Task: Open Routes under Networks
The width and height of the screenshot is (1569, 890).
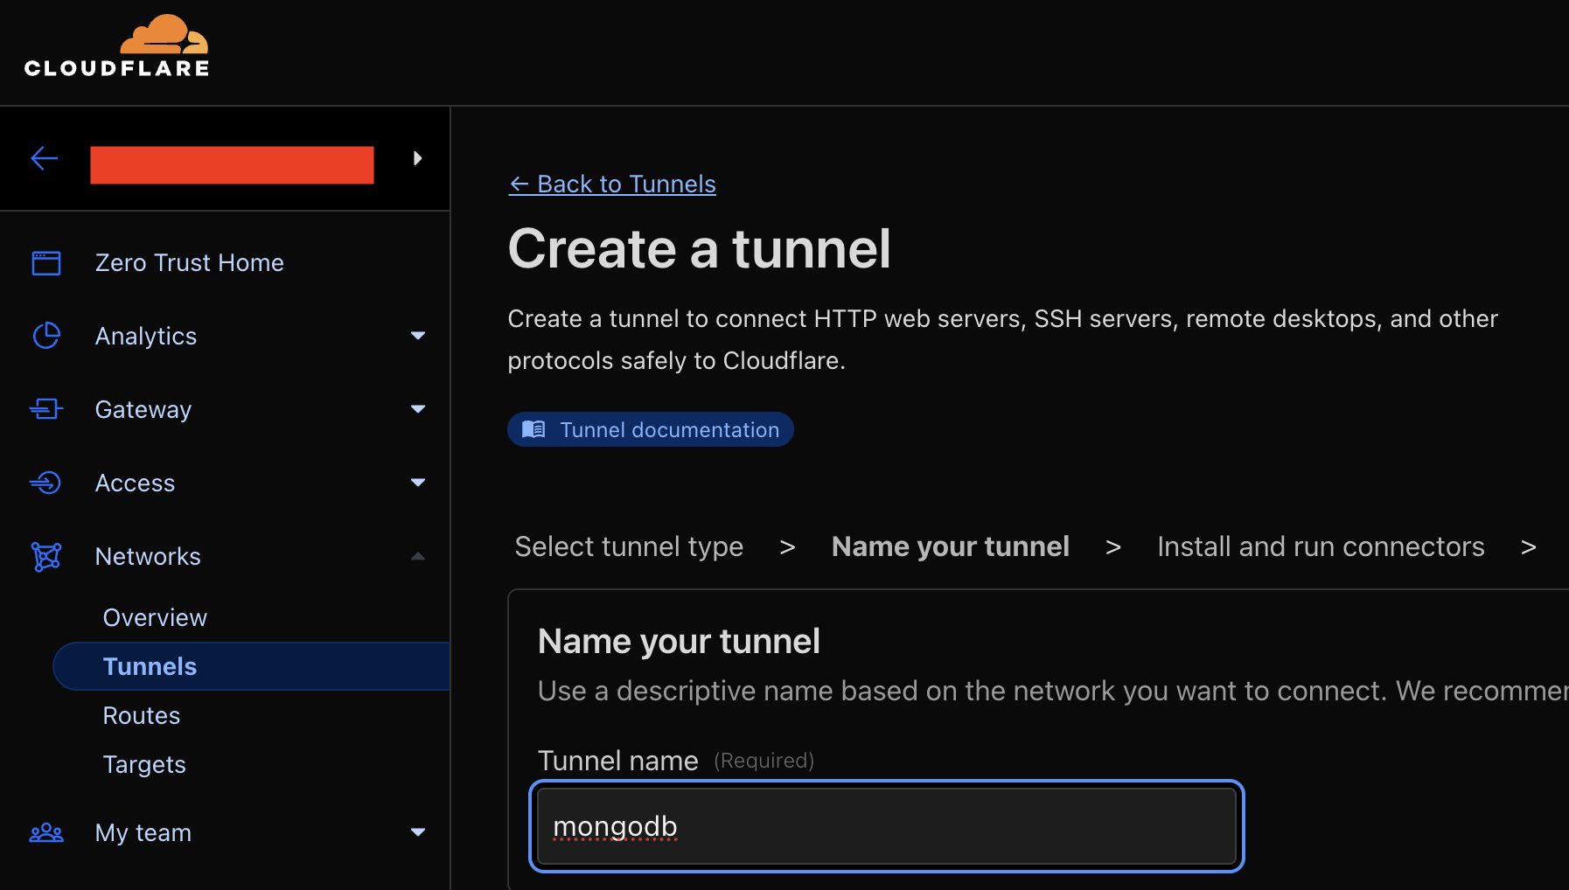Action: pos(142,715)
